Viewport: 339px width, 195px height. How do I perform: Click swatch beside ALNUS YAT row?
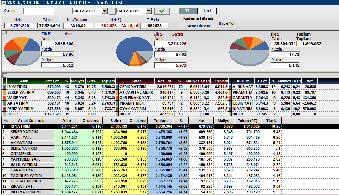(x=230, y=87)
